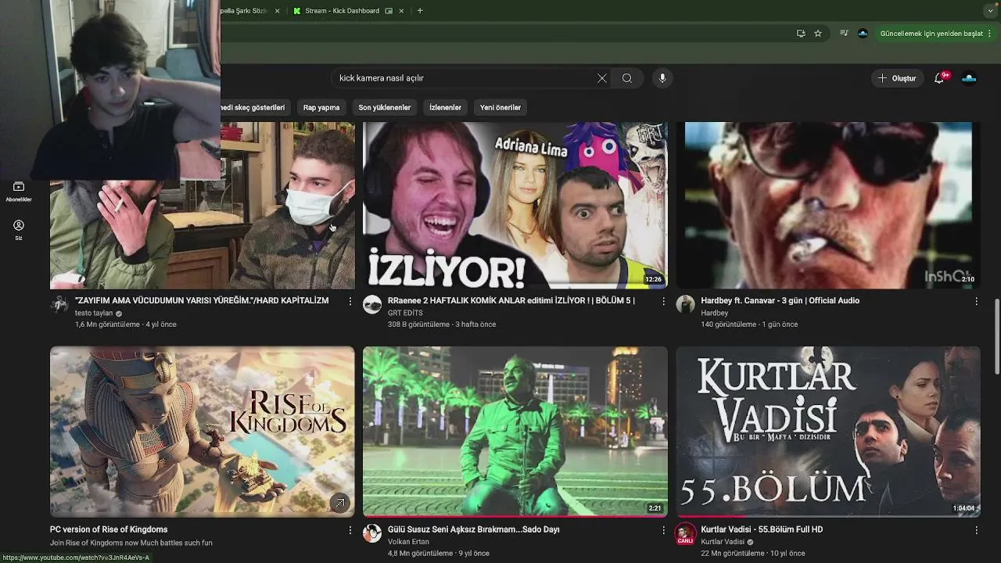Open GRT EDITS channel avatar
Viewport: 1001px width, 563px height.
tap(372, 305)
